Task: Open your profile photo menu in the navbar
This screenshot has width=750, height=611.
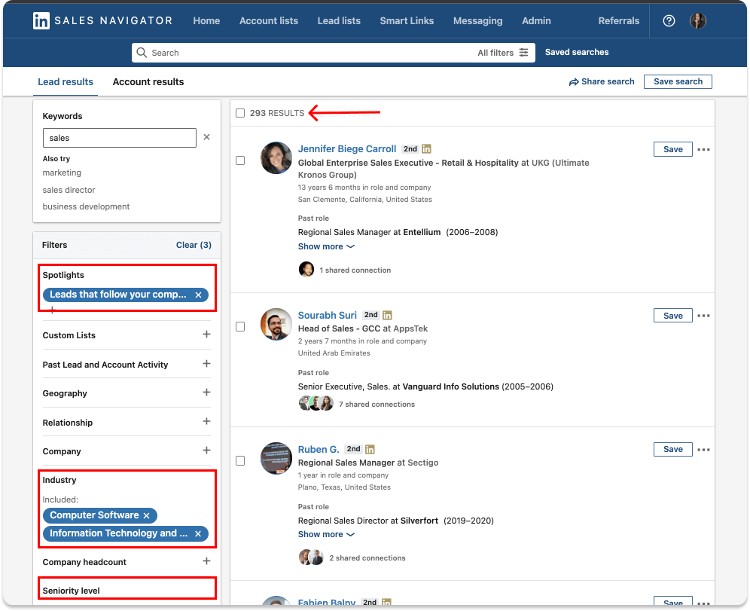Action: [698, 20]
